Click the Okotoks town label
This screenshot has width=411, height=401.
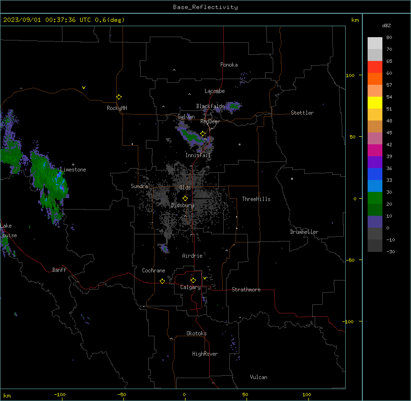pos(196,333)
